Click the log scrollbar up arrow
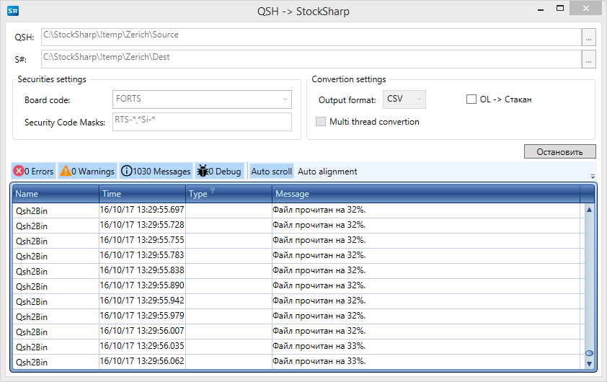607x382 pixels. [589, 210]
